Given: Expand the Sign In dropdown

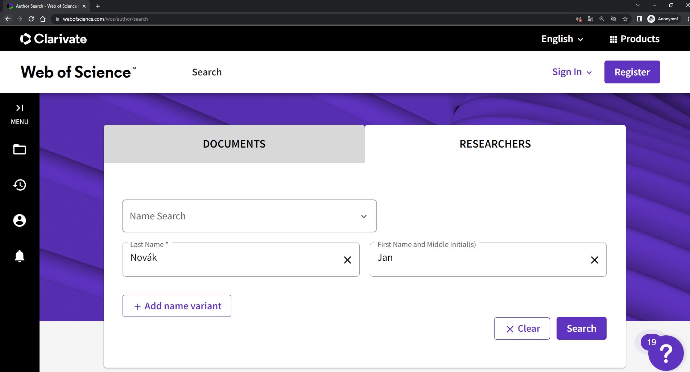Looking at the screenshot, I should coord(572,72).
